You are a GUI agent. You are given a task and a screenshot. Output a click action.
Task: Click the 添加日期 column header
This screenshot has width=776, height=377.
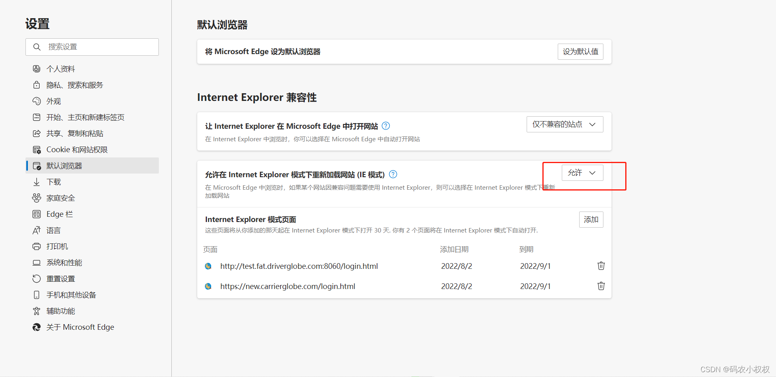pos(454,249)
